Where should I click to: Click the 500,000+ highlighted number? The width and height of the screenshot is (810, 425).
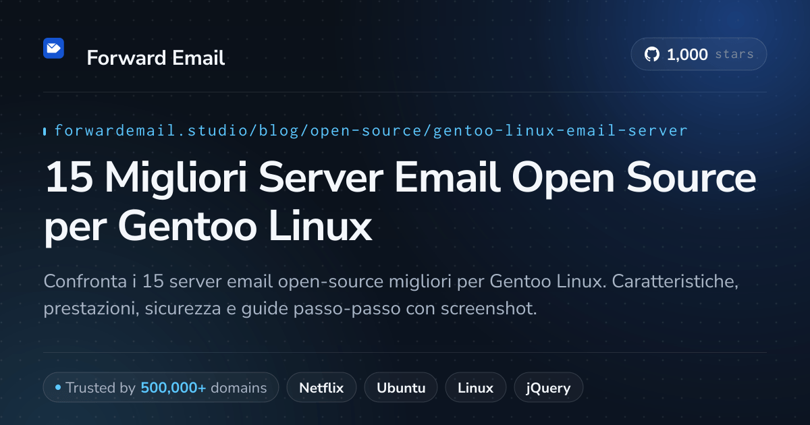[x=173, y=388]
